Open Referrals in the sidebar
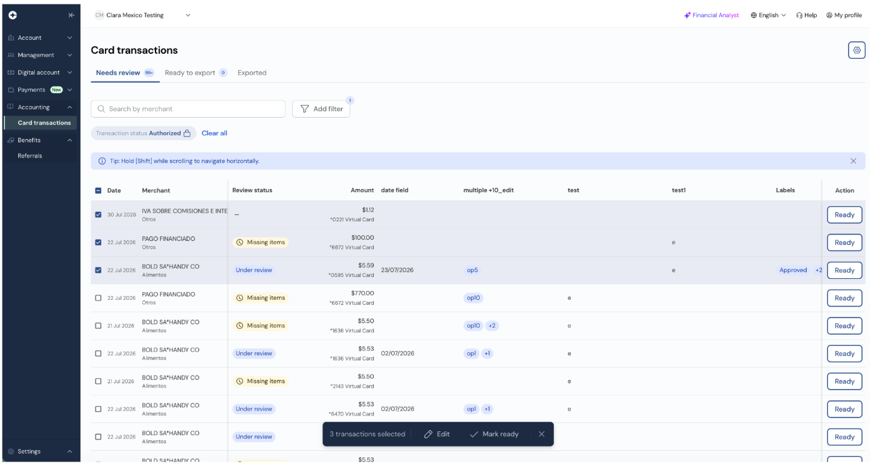The height and width of the screenshot is (468, 870). click(30, 156)
